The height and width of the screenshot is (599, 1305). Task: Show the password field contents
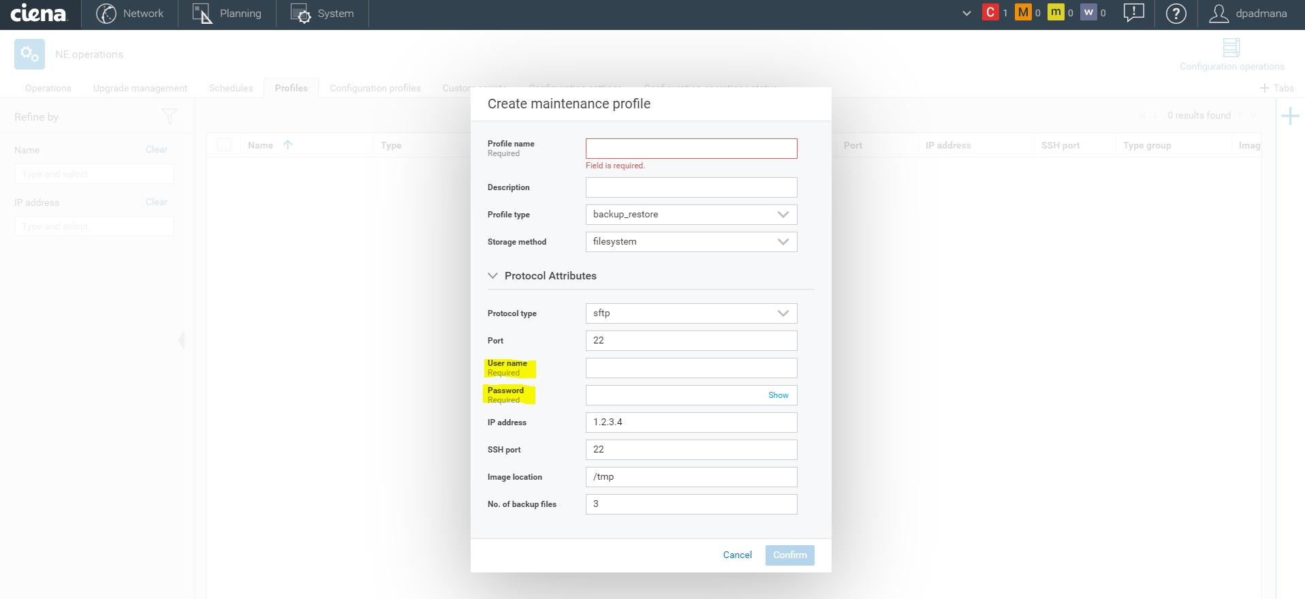pyautogui.click(x=778, y=395)
